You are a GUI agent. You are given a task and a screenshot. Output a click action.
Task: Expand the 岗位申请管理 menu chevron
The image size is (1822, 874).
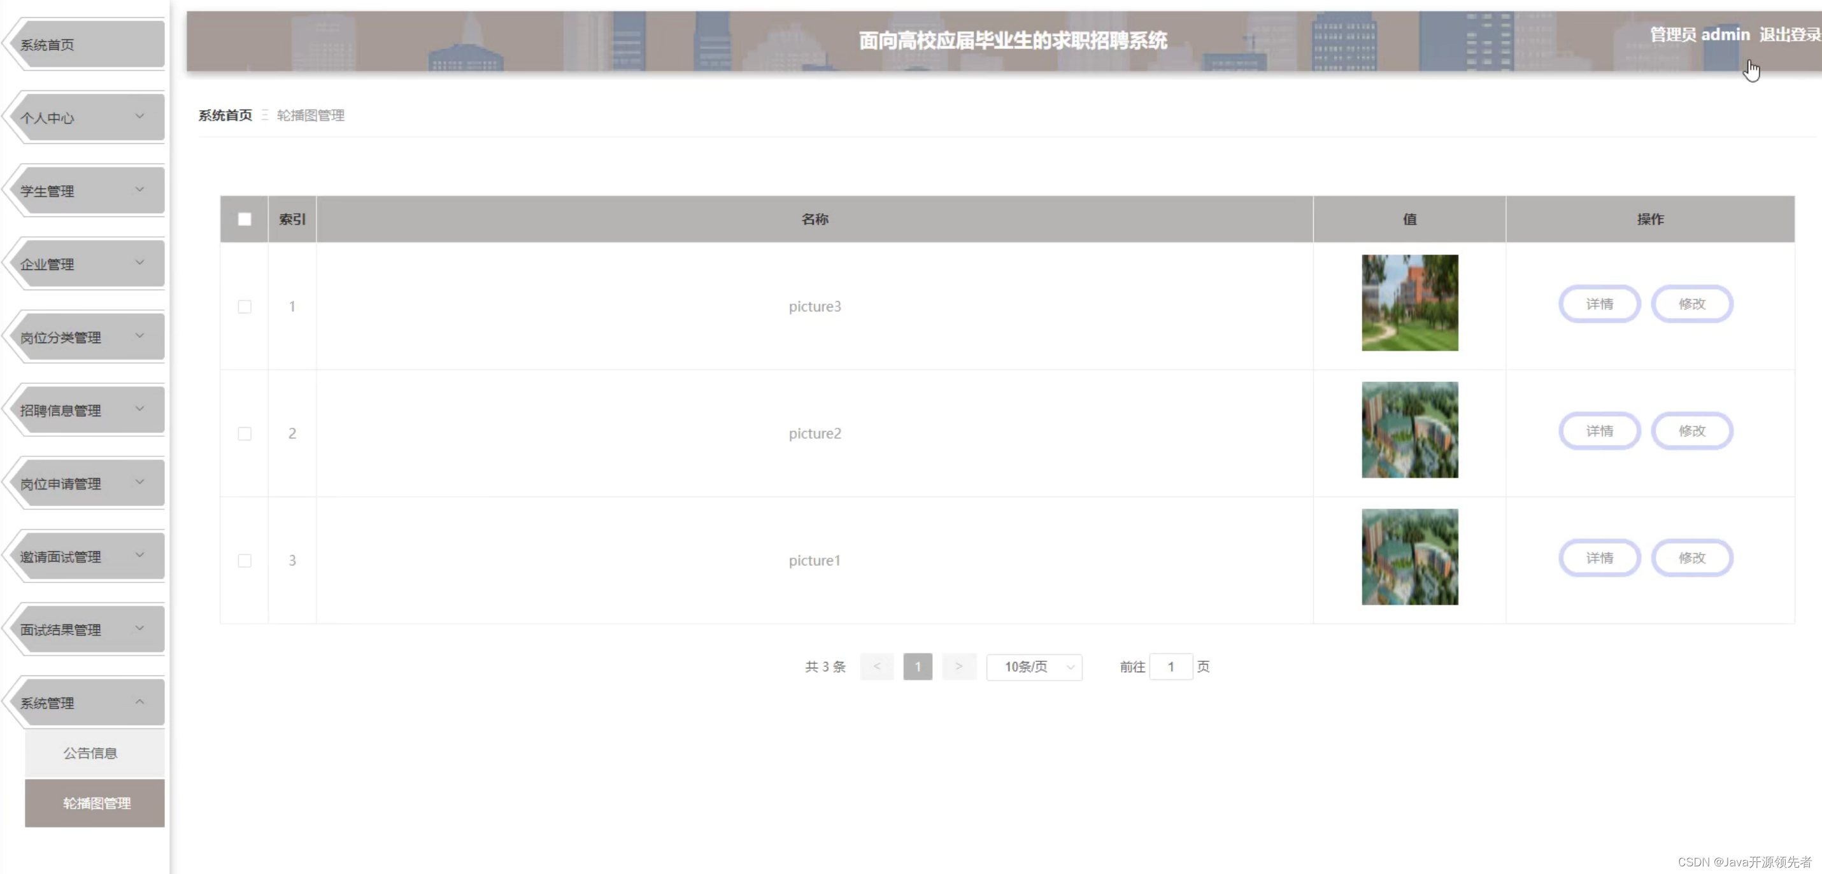click(x=140, y=483)
